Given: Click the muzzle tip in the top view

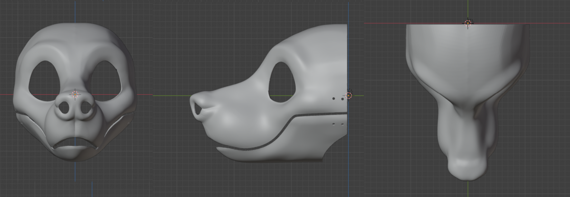Looking at the screenshot, I should coord(467,168).
